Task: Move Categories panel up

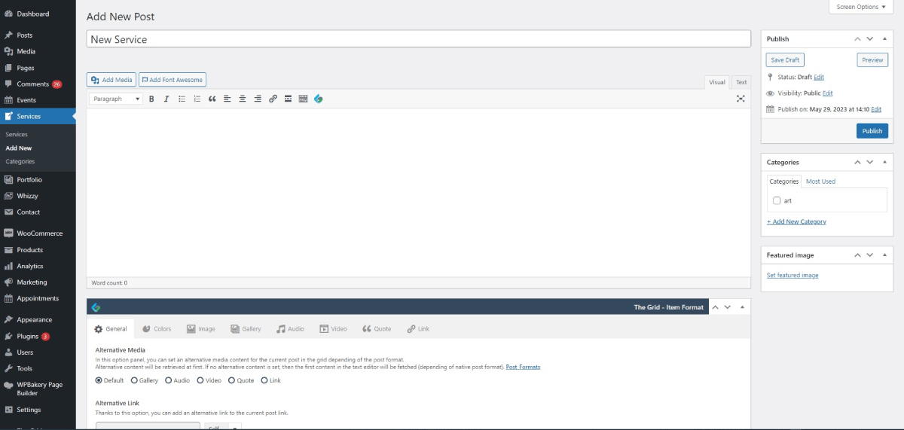Action: [857, 162]
